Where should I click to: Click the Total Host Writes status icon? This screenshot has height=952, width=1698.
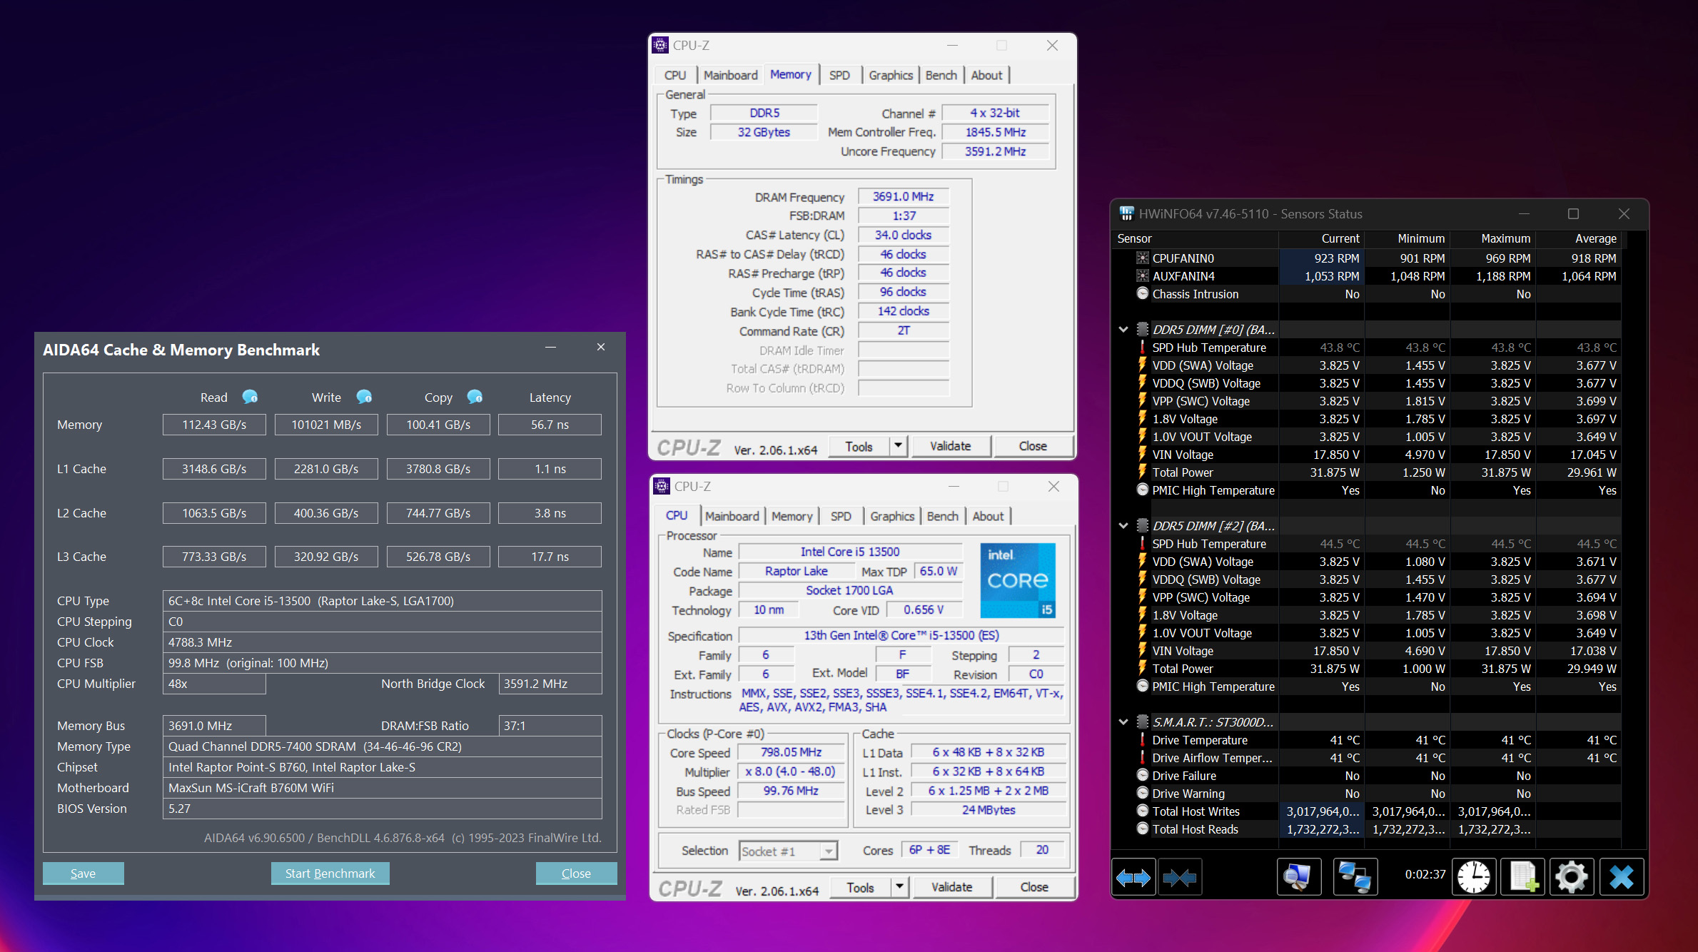tap(1143, 811)
